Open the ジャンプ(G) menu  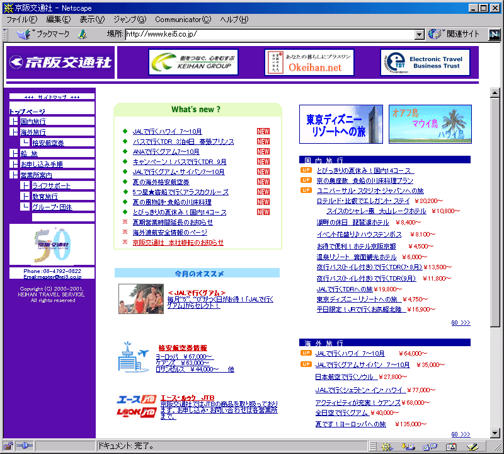pyautogui.click(x=130, y=20)
